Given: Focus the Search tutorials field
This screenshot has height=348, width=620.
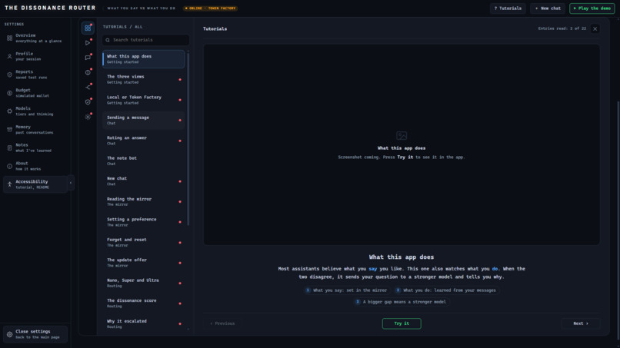Looking at the screenshot, I should pos(145,40).
